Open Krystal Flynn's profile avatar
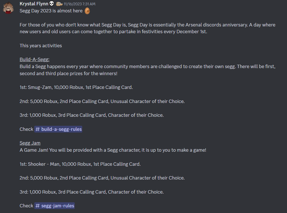This screenshot has width=287, height=213. 8,8
